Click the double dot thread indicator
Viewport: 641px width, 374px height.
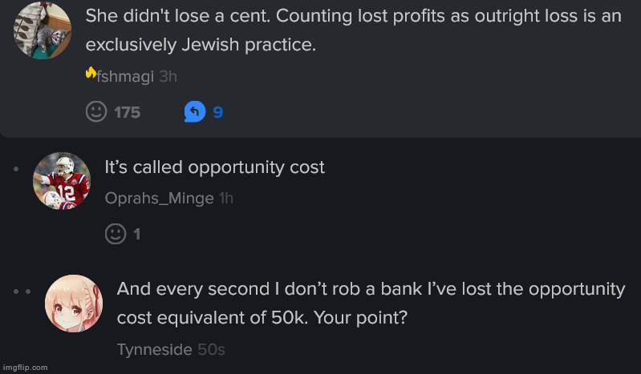tap(22, 292)
